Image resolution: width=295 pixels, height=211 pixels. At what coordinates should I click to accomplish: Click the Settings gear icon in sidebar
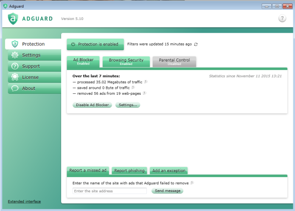tap(15, 55)
